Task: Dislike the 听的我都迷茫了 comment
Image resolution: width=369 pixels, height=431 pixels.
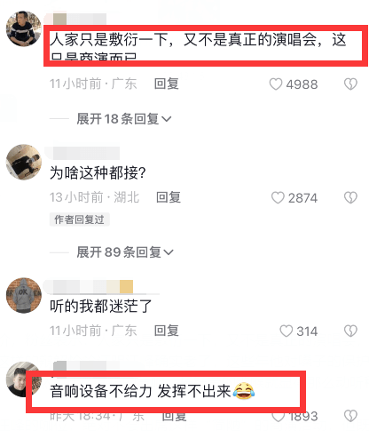Action: click(350, 331)
